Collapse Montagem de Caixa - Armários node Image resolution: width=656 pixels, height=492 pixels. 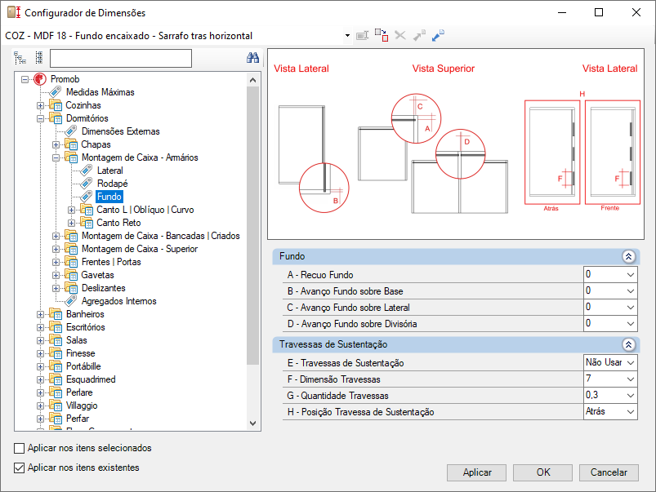click(x=56, y=157)
